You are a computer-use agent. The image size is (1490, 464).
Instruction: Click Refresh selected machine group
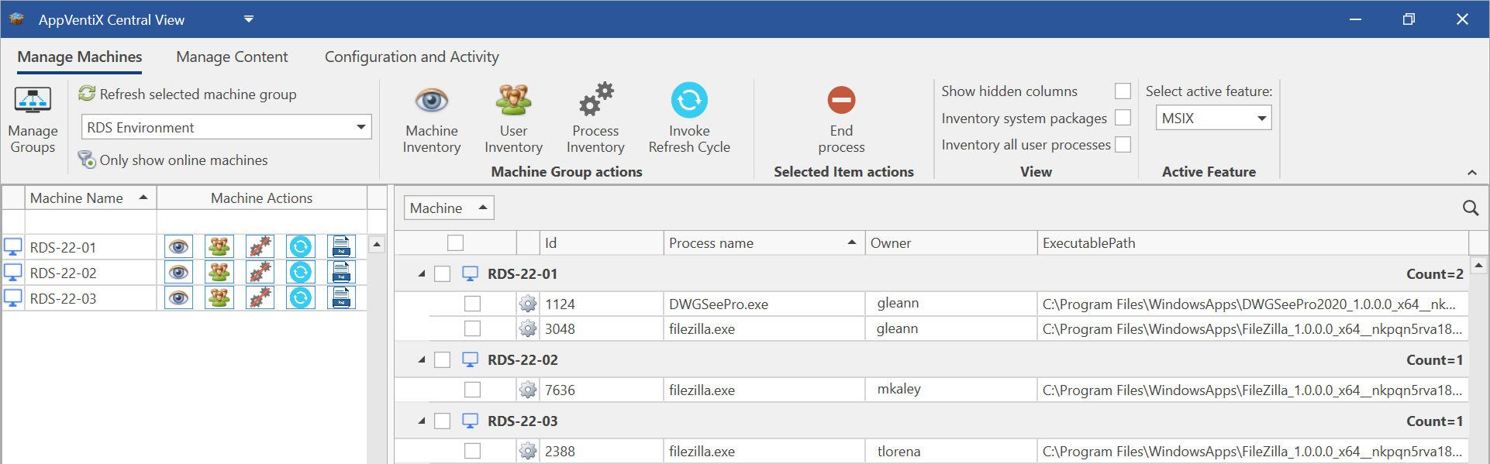[x=188, y=94]
